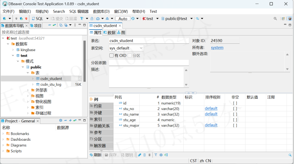The image size is (294, 164).
Task: Collapse the public schema node
Action: click(23, 67)
